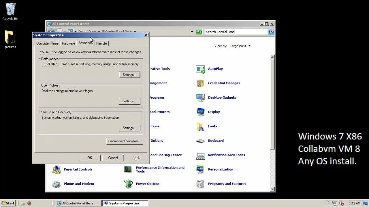Click the Search Control Panel field
The width and height of the screenshot is (369, 207).
(236, 32)
